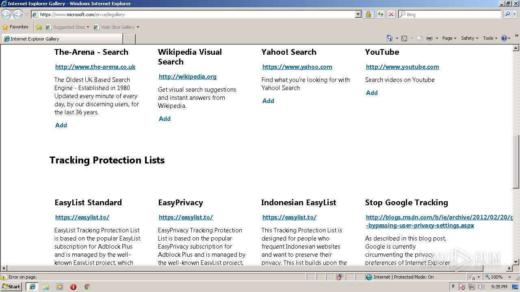This screenshot has height=292, width=520.
Task: Click the Bing search input box
Action: tap(453, 14)
